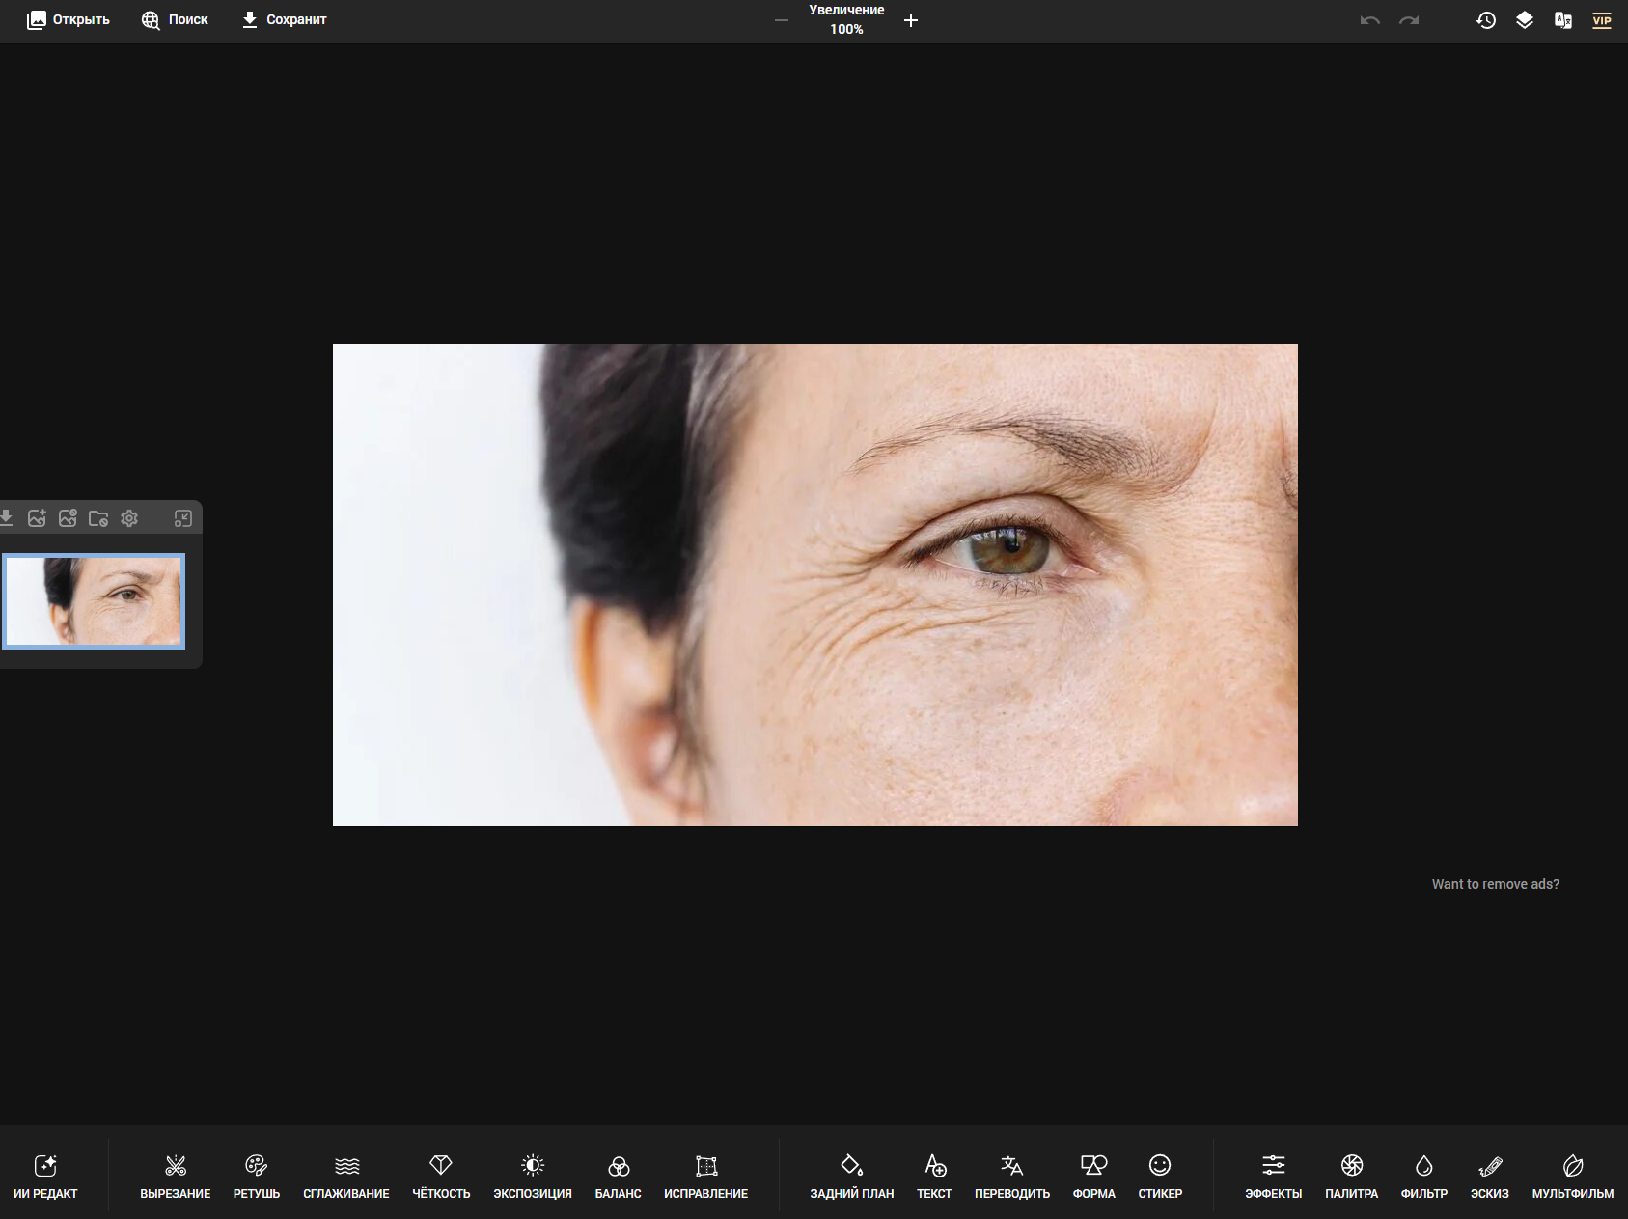1628x1219 pixels.
Task: Zoom out with the minus button
Action: coord(782,20)
